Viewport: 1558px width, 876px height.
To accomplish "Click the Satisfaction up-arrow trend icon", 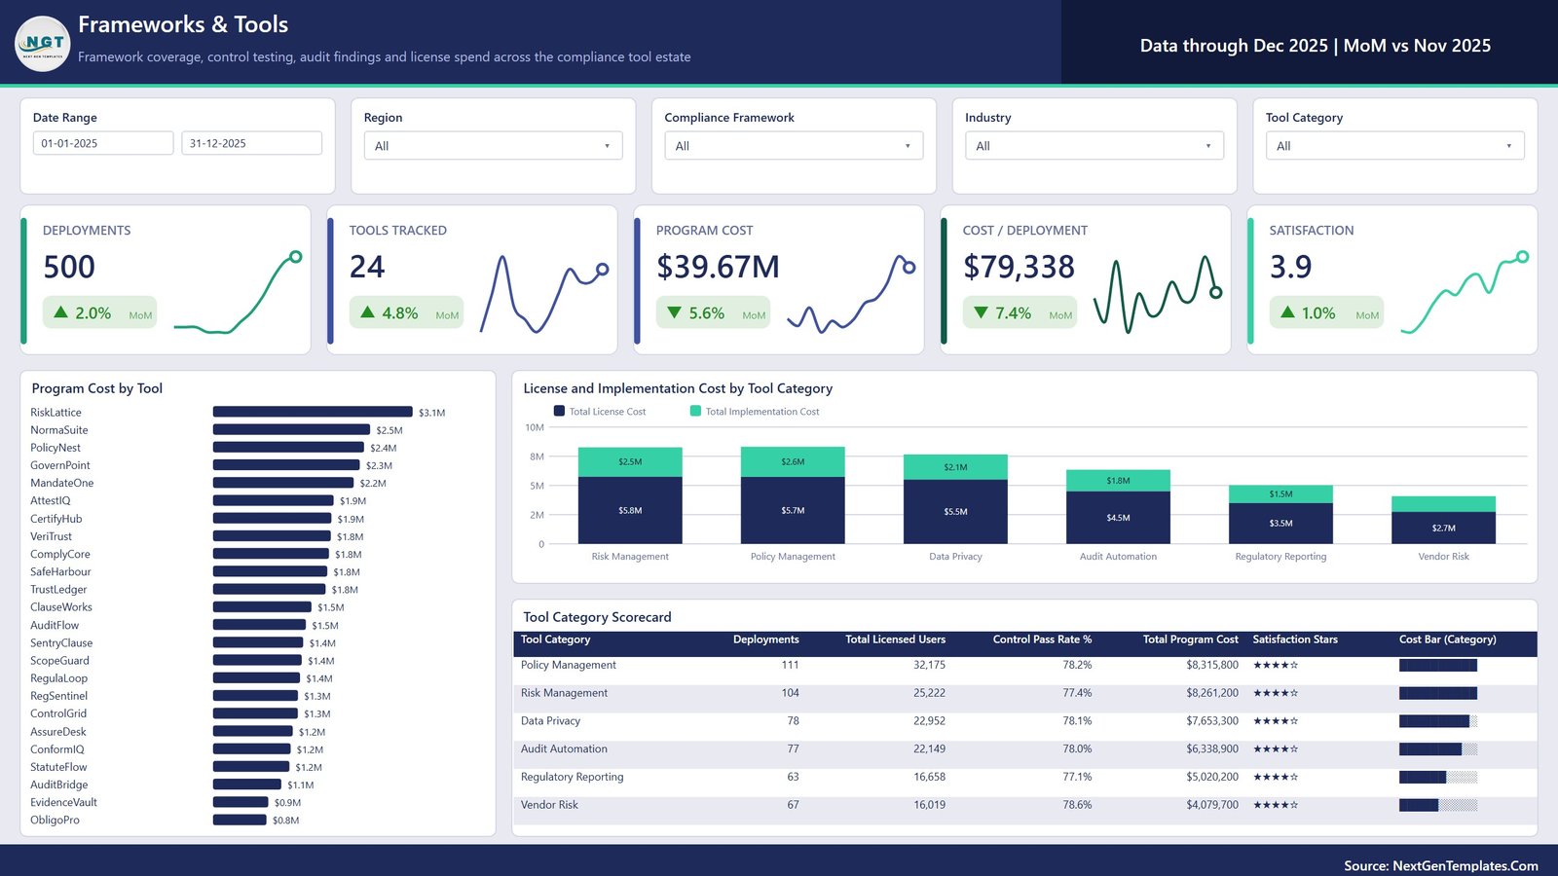I will coord(1287,312).
